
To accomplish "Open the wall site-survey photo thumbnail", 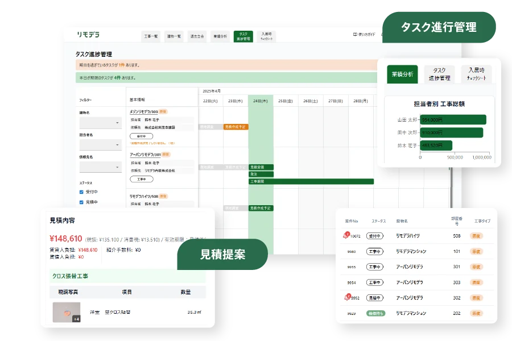I will [67, 312].
